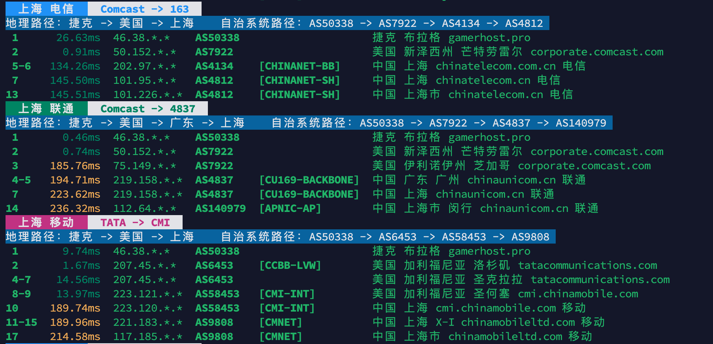
Task: Click cmi.chinamobile.com in the 圣何塞 row
Action: (578, 294)
